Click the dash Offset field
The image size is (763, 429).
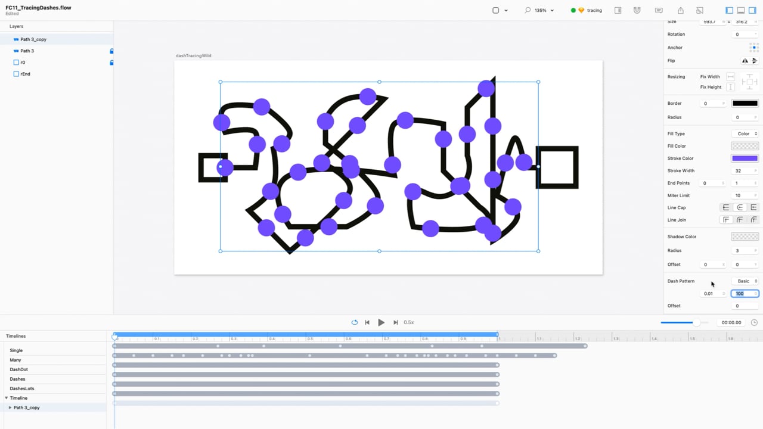(x=745, y=306)
